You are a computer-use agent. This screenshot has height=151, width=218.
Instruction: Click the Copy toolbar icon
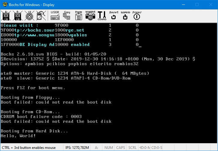click(x=67, y=16)
